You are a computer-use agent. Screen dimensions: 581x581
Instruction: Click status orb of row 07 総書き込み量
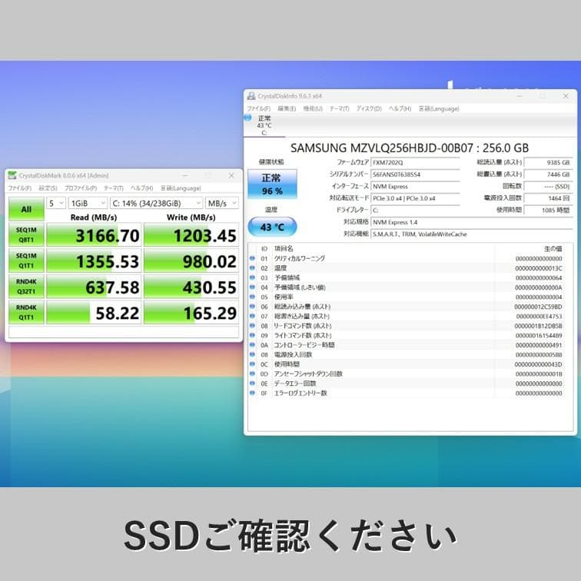[252, 316]
